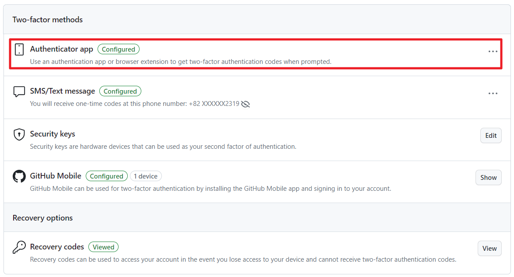Click the GitHub Mobile octocat logo icon

coord(19,176)
